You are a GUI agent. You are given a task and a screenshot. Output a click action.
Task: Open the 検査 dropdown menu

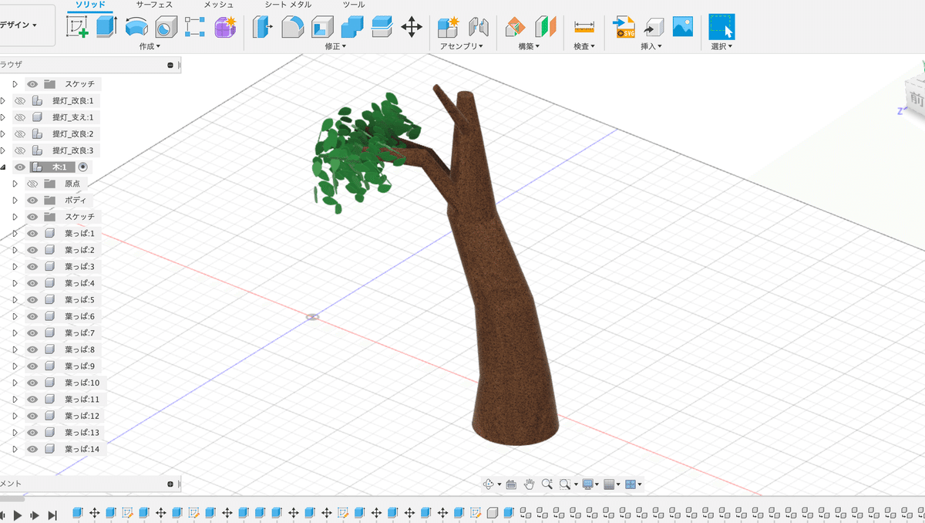pos(585,47)
